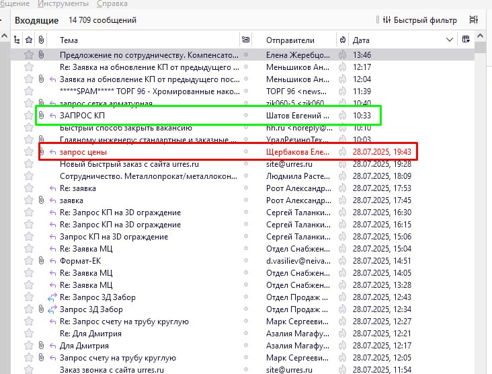Click attachment icon on ЗАПРОС КП row
This screenshot has height=374, width=492.
41,115
